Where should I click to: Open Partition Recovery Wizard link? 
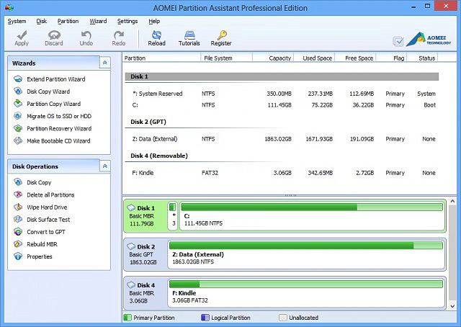coord(59,128)
